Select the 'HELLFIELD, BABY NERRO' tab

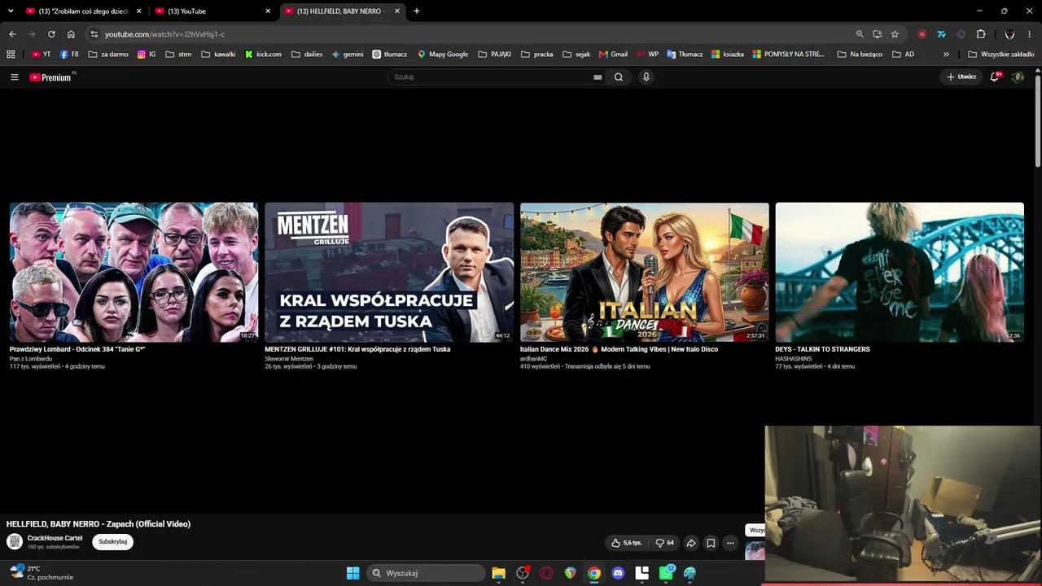point(342,11)
